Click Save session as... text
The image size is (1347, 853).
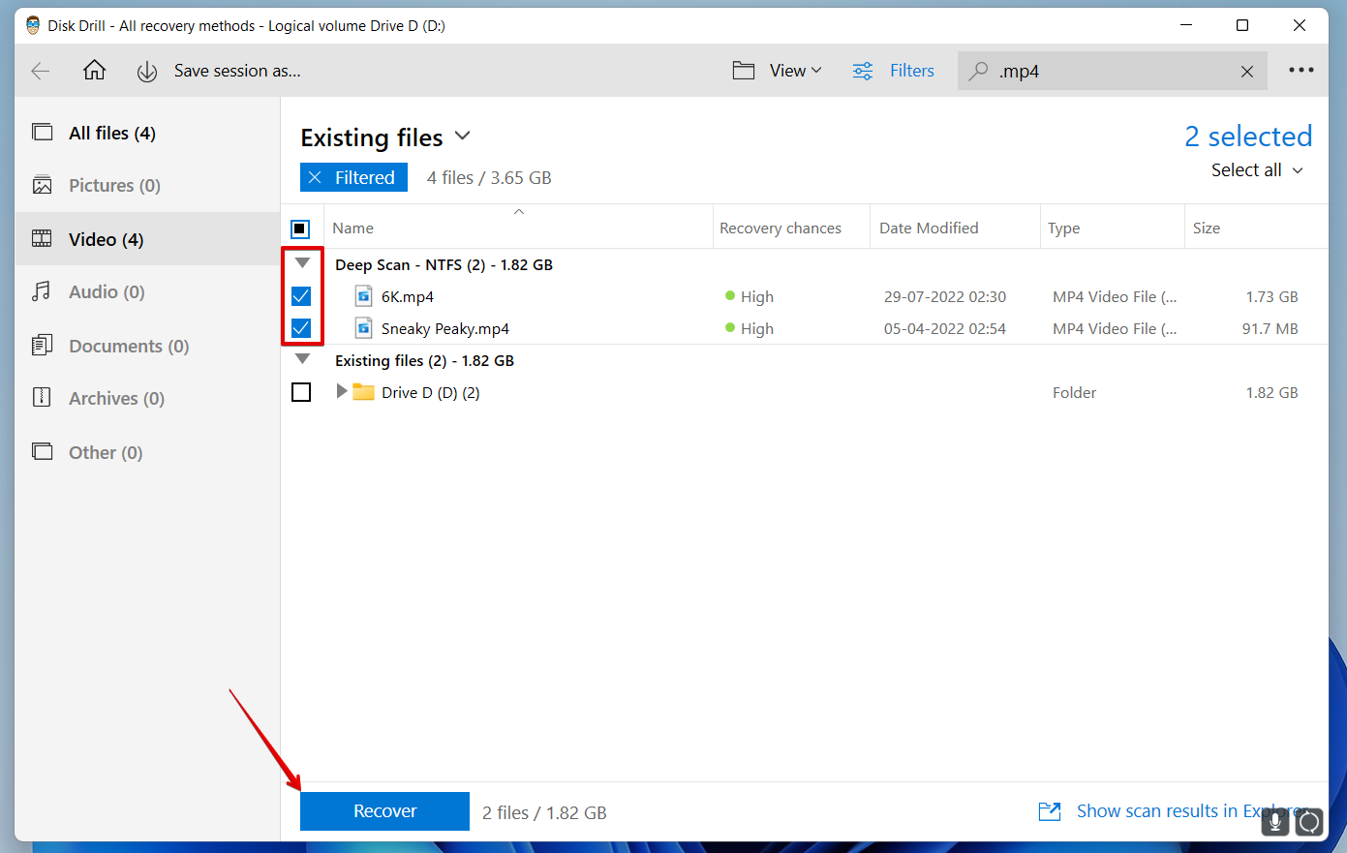pos(237,71)
